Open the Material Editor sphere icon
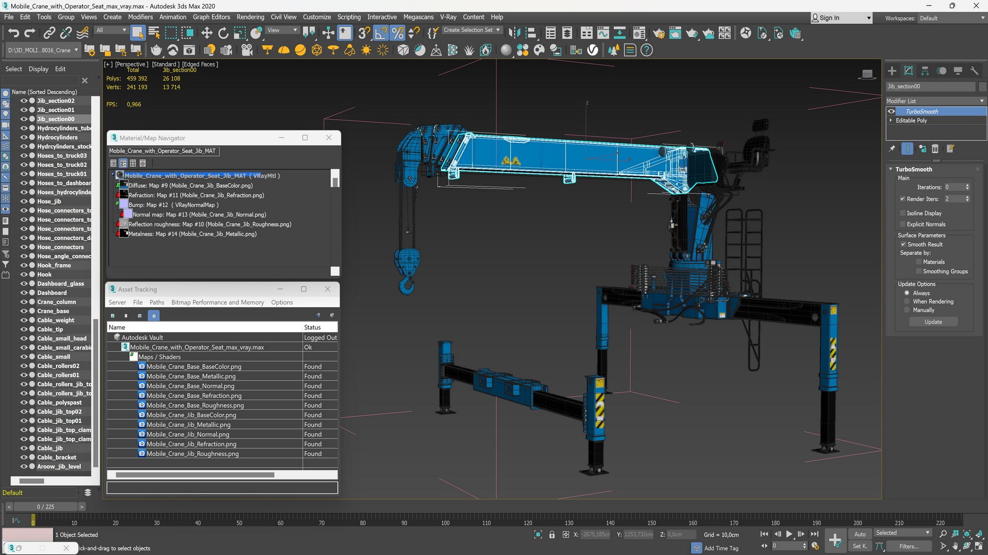The height and width of the screenshot is (555, 988). click(x=639, y=33)
